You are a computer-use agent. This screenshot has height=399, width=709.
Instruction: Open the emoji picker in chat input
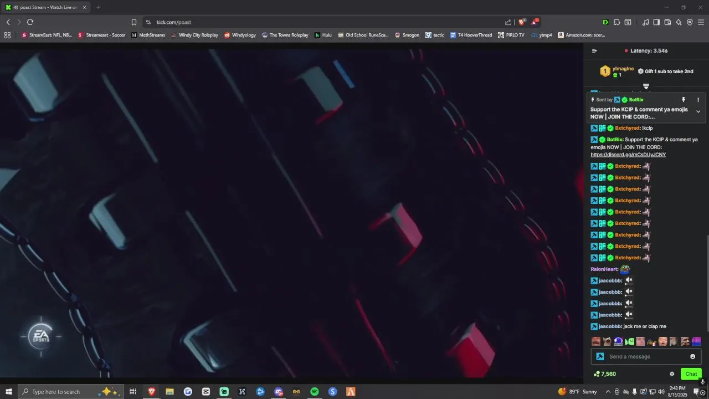(x=692, y=356)
